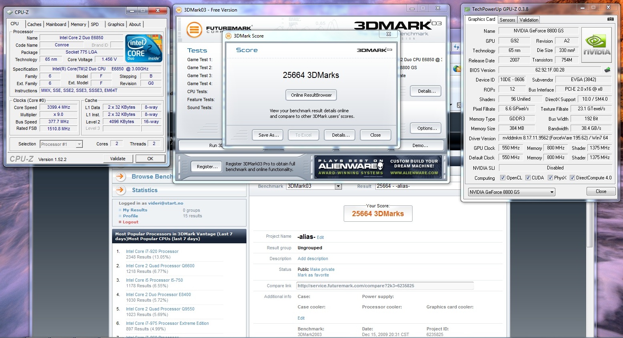Viewport: 623px width, 338px height.
Task: Click the Logout link
Action: (130, 222)
